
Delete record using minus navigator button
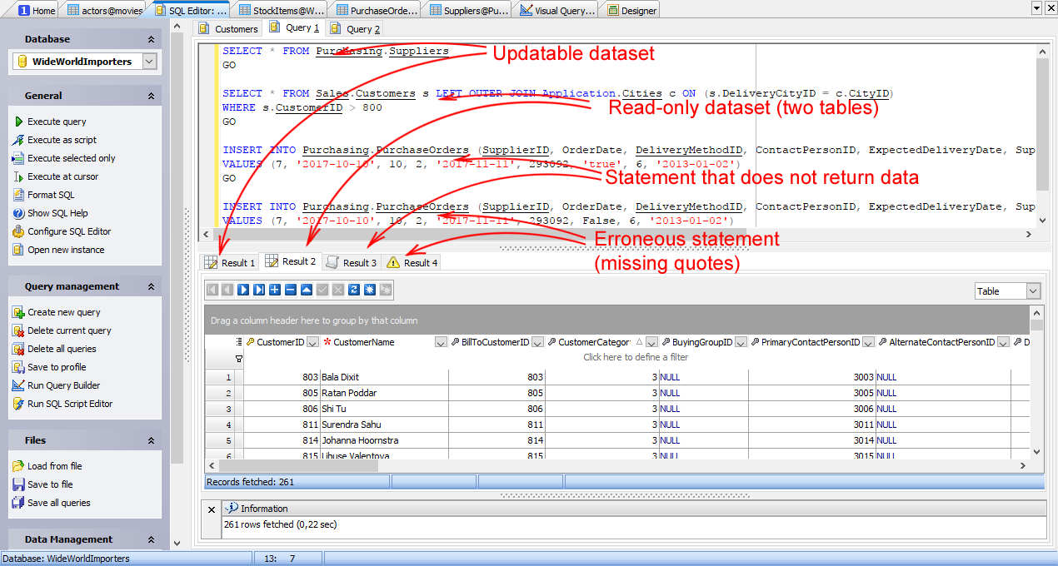point(291,290)
